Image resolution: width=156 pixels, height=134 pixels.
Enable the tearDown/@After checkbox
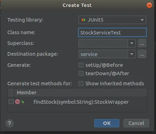tap(81, 73)
